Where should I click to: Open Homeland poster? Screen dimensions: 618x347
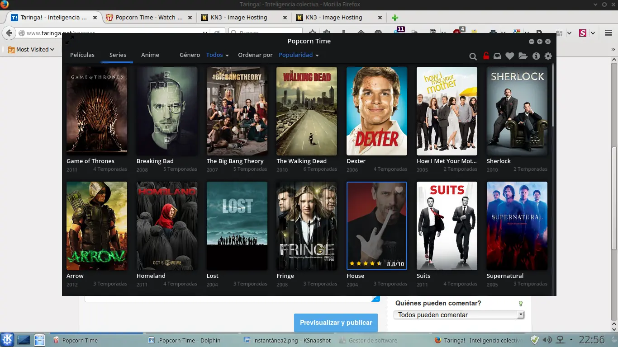[167, 226]
